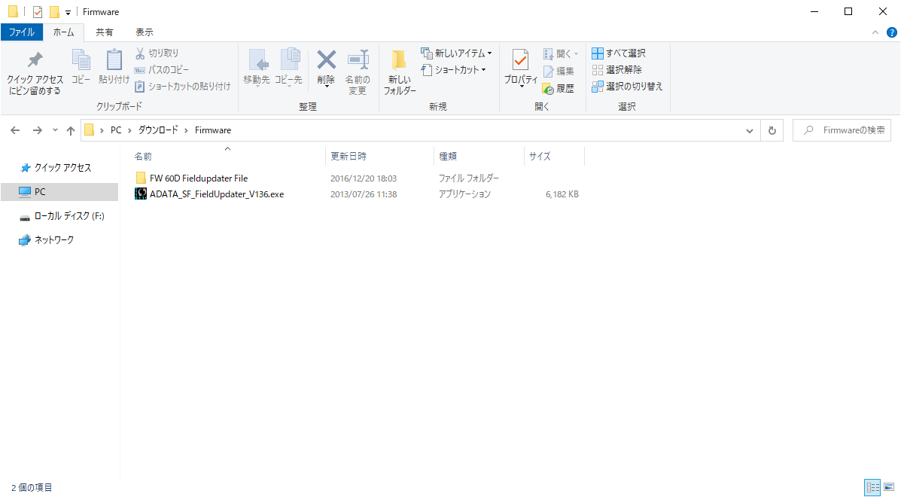Switch to Details view in status bar
Image resolution: width=901 pixels, height=497 pixels.
click(x=873, y=487)
